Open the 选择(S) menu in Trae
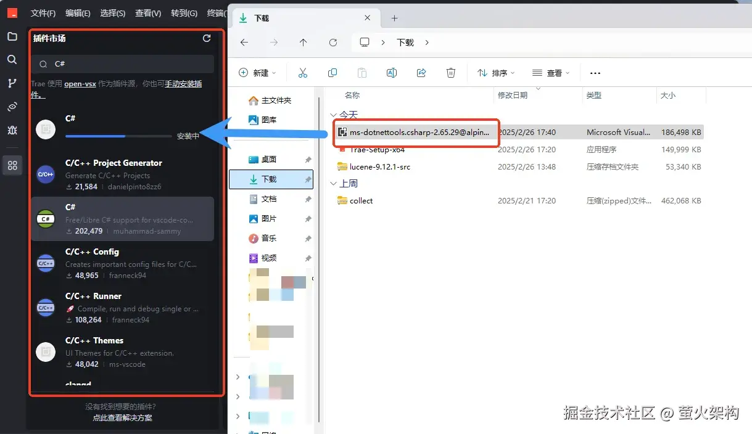Viewport: 752px width, 434px height. 113,13
